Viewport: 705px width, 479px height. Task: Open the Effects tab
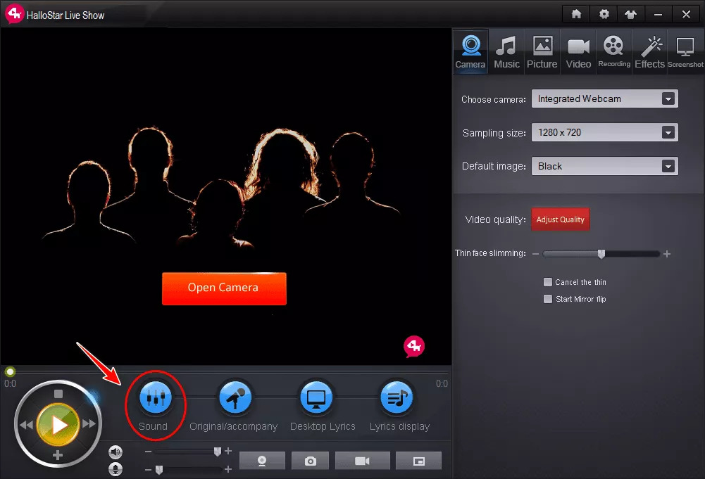point(649,51)
